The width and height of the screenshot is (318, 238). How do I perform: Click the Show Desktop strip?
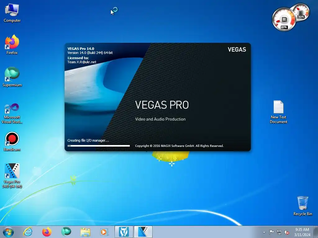click(316, 232)
